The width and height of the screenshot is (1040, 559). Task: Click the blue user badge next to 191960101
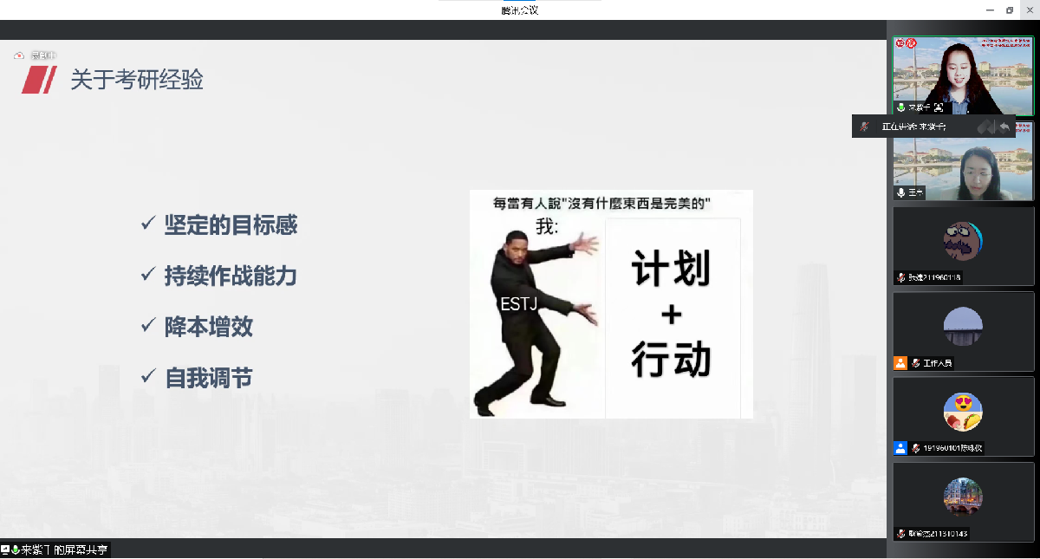(900, 448)
